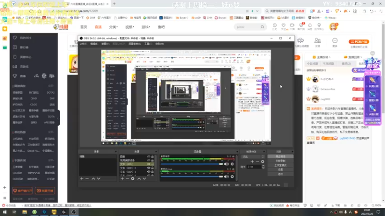Open the OBS 查看(V) menu
The width and height of the screenshot is (385, 216).
[105, 44]
